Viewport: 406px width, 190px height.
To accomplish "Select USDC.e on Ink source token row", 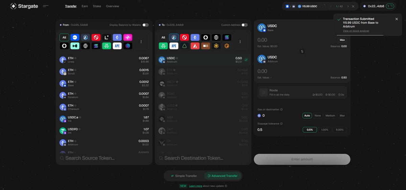I will click(x=104, y=119).
